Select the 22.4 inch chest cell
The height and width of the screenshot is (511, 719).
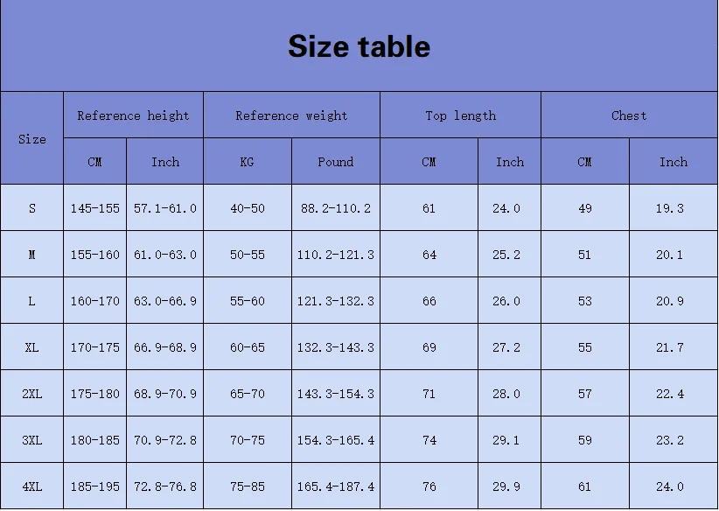[x=670, y=394]
